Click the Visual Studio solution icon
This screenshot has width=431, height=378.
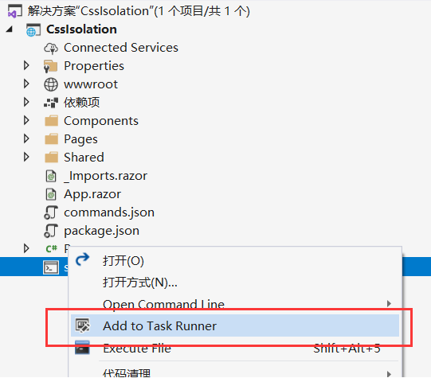(14, 11)
